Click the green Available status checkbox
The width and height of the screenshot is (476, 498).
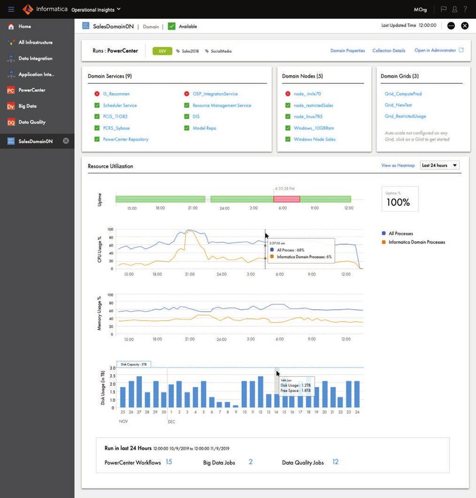(x=172, y=26)
